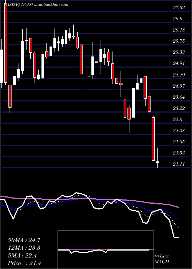Select the 21.11 price axis label
Viewport: 192px width, 269px height.
tap(179, 164)
